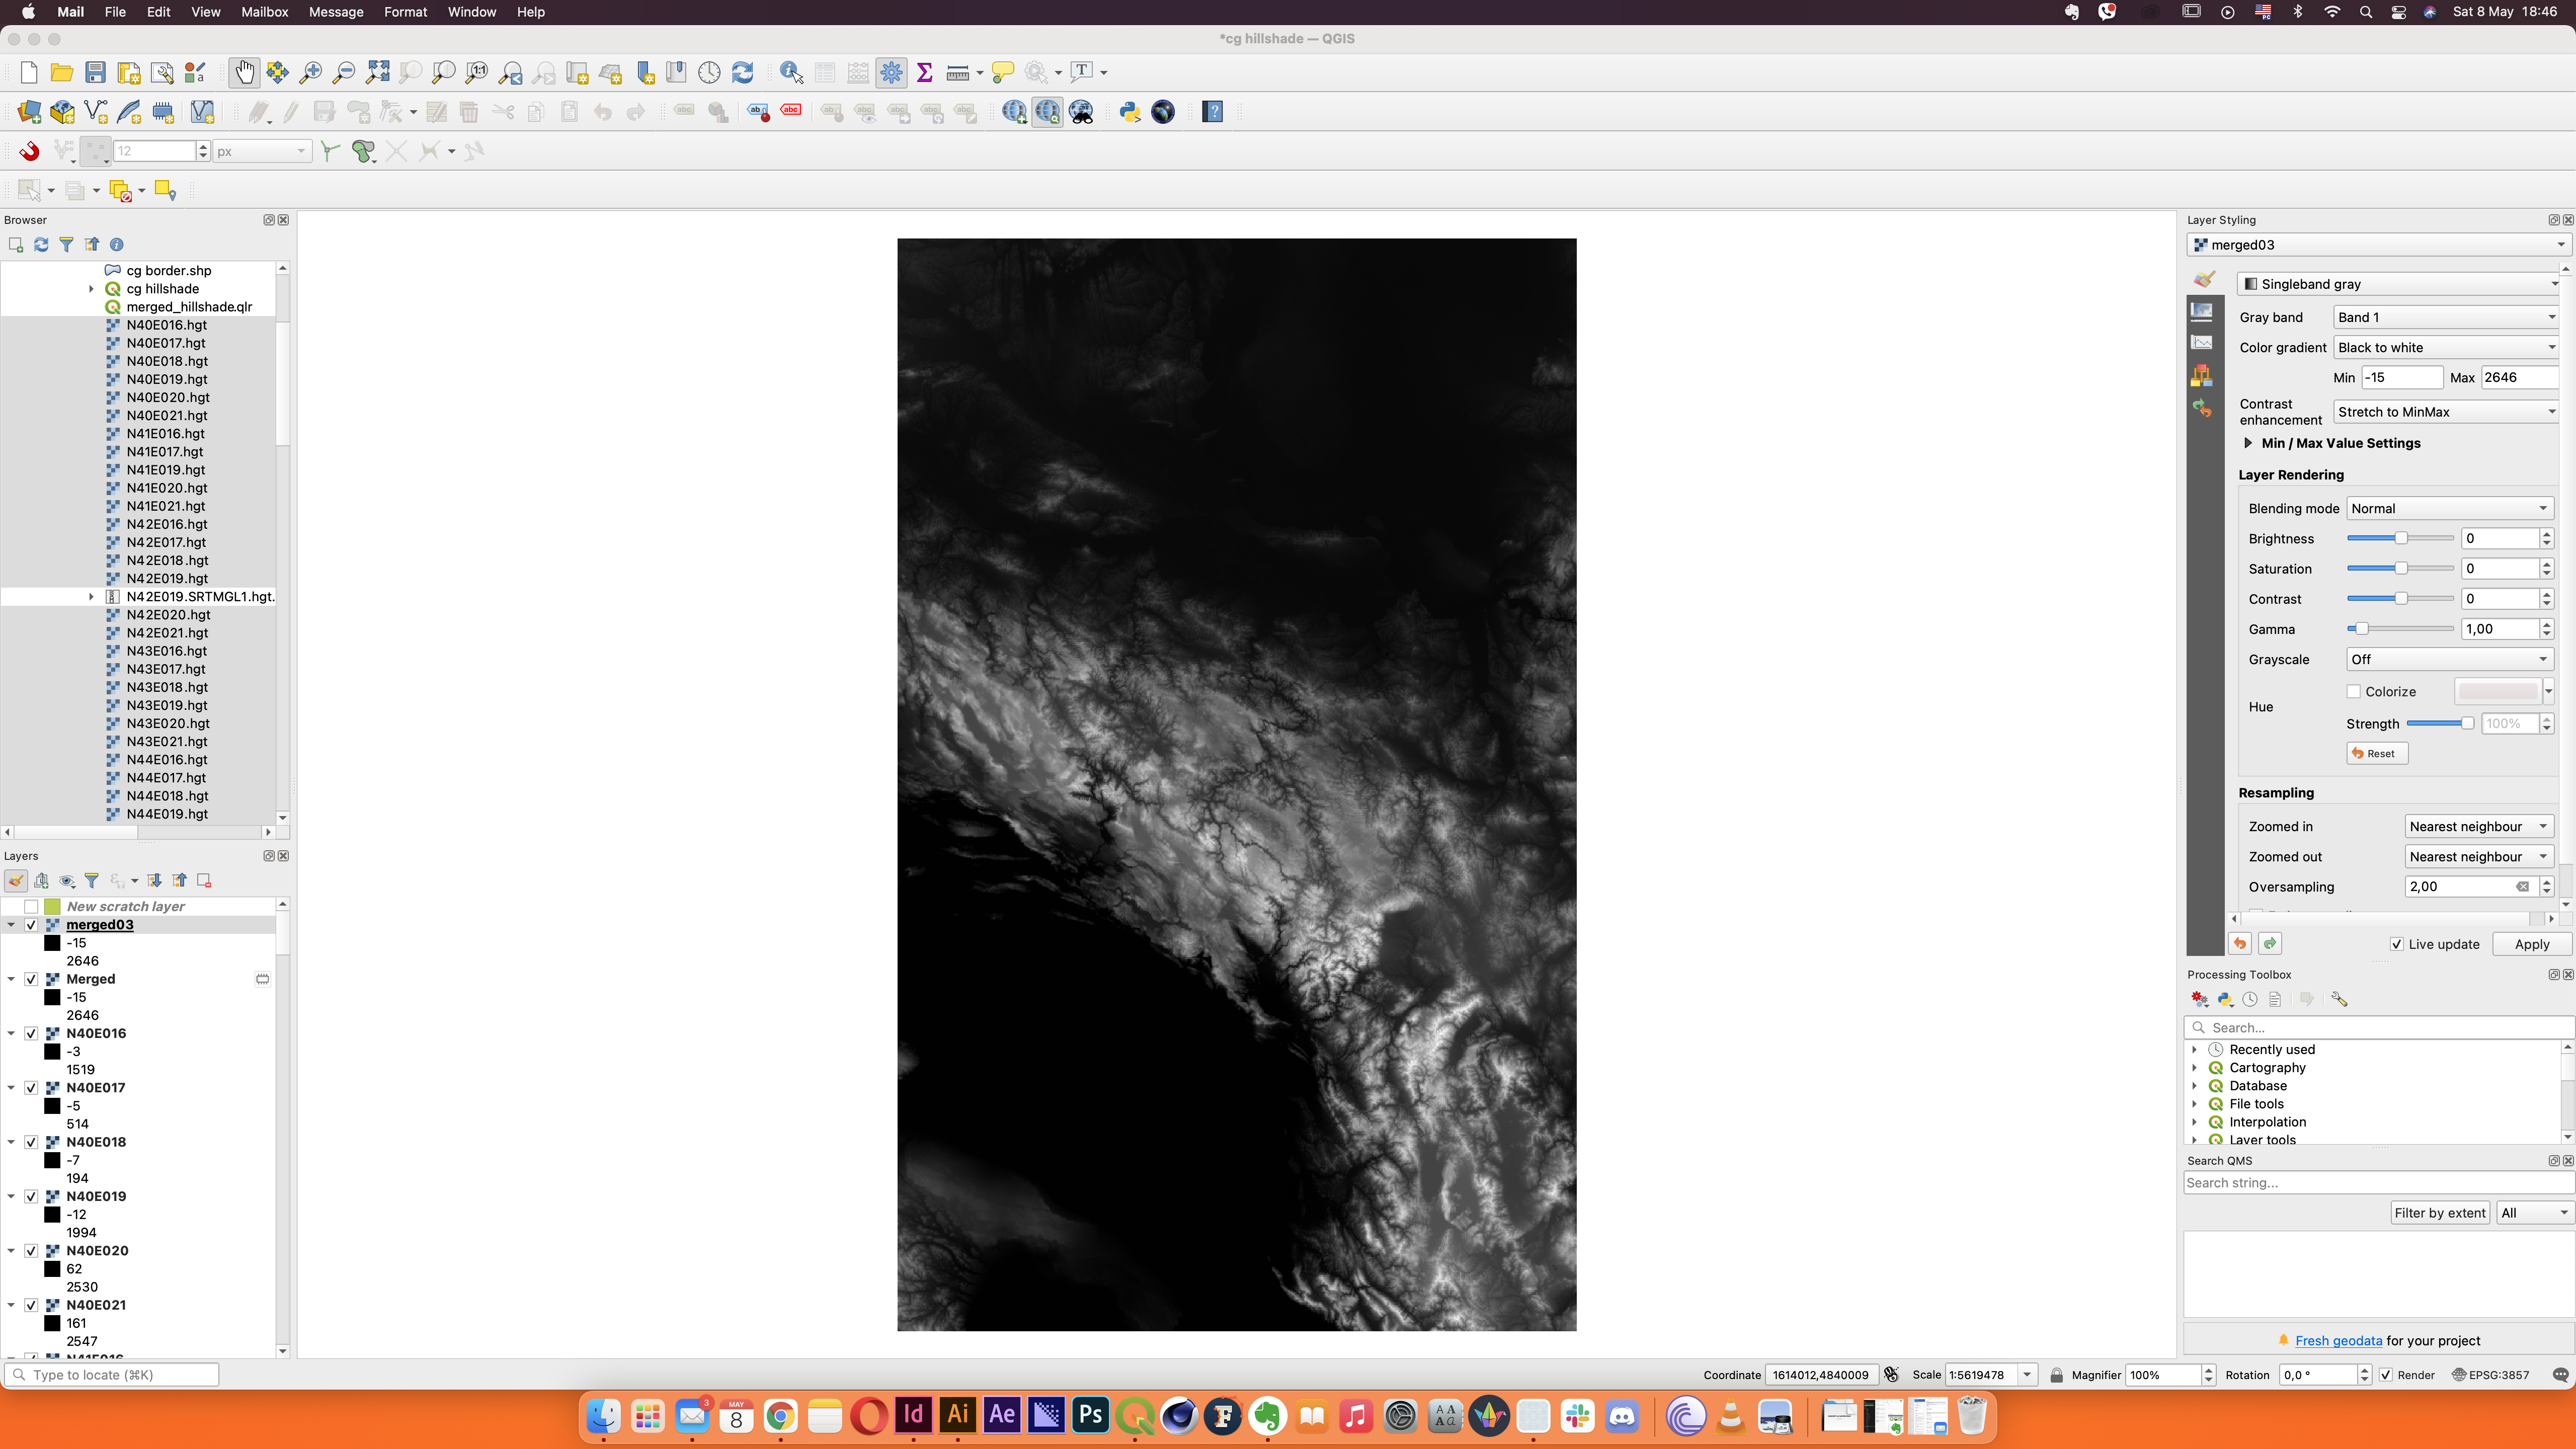The width and height of the screenshot is (2576, 1449).
Task: Save the project with the floppy disk icon
Action: click(95, 72)
